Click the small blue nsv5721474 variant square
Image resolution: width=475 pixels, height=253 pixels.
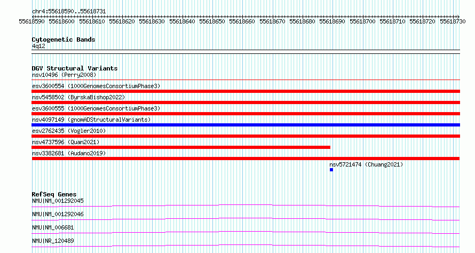click(x=331, y=170)
